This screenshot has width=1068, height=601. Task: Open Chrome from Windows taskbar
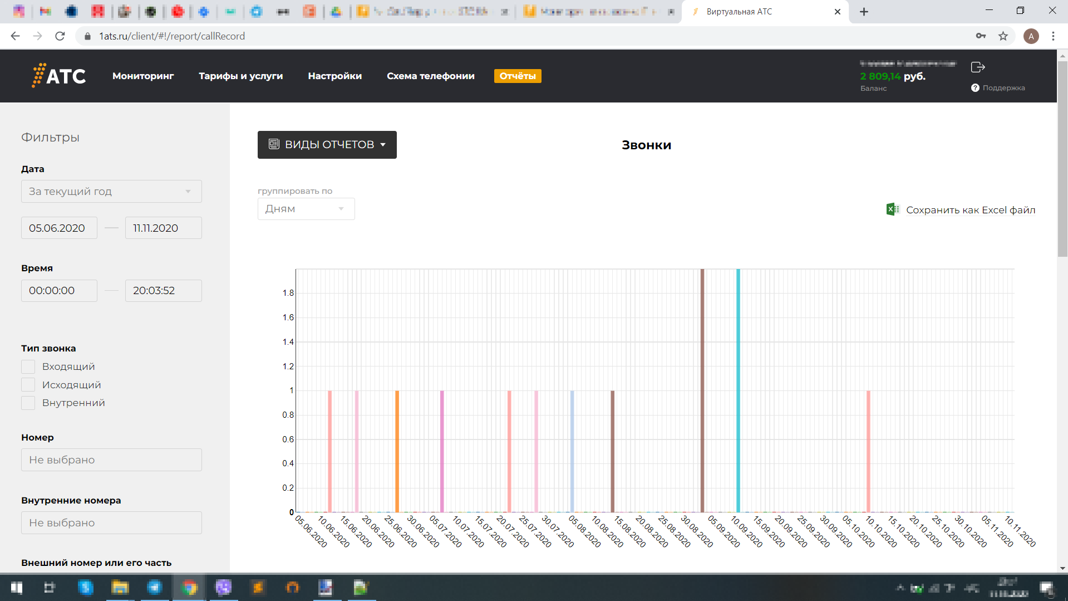pyautogui.click(x=189, y=588)
